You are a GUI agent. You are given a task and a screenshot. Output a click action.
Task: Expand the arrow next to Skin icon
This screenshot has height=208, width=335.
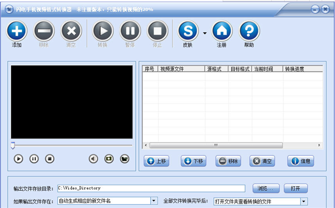tap(205, 33)
